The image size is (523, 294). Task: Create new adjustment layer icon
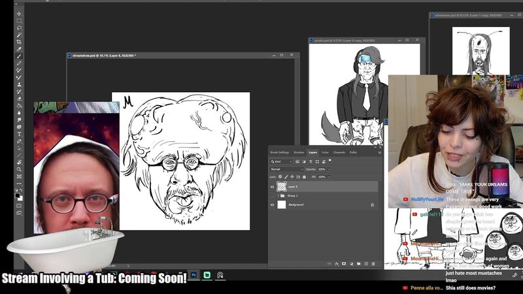(351, 264)
